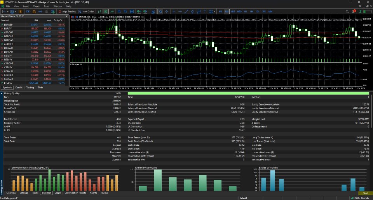Click the search magnifier icon
This screenshot has height=200, width=373.
(x=347, y=11)
